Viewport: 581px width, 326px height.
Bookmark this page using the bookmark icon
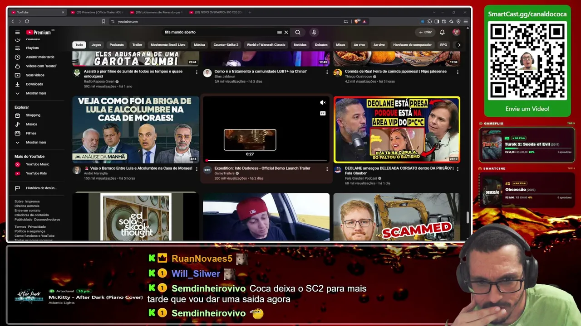coord(103,21)
